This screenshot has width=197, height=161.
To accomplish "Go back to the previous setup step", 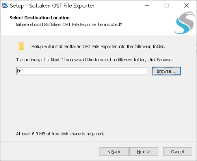I will [114, 152].
